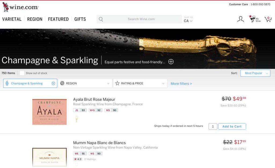Open the GIFTS menu
The image size is (275, 168).
tap(80, 19)
